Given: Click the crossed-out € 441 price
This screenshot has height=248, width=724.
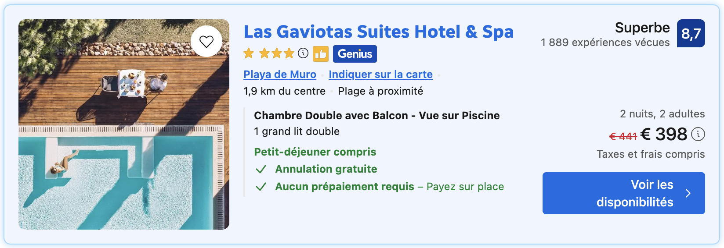Looking at the screenshot, I should 623,136.
